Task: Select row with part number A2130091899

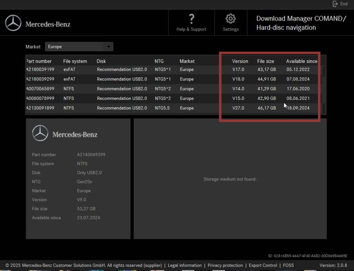Action: (174, 108)
